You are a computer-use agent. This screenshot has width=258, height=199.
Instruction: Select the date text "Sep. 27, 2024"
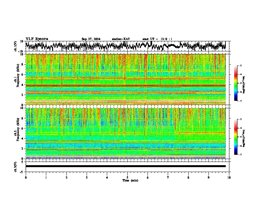click(x=91, y=39)
